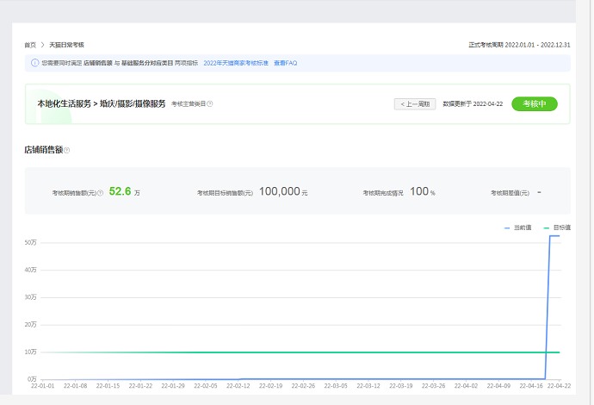This screenshot has height=405, width=594.
Task: Click the 100,000 元 target sales value
Action: pyautogui.click(x=283, y=191)
